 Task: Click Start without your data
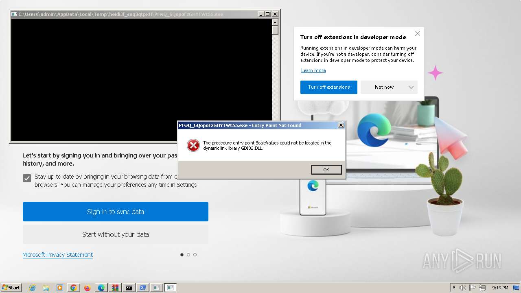116,234
